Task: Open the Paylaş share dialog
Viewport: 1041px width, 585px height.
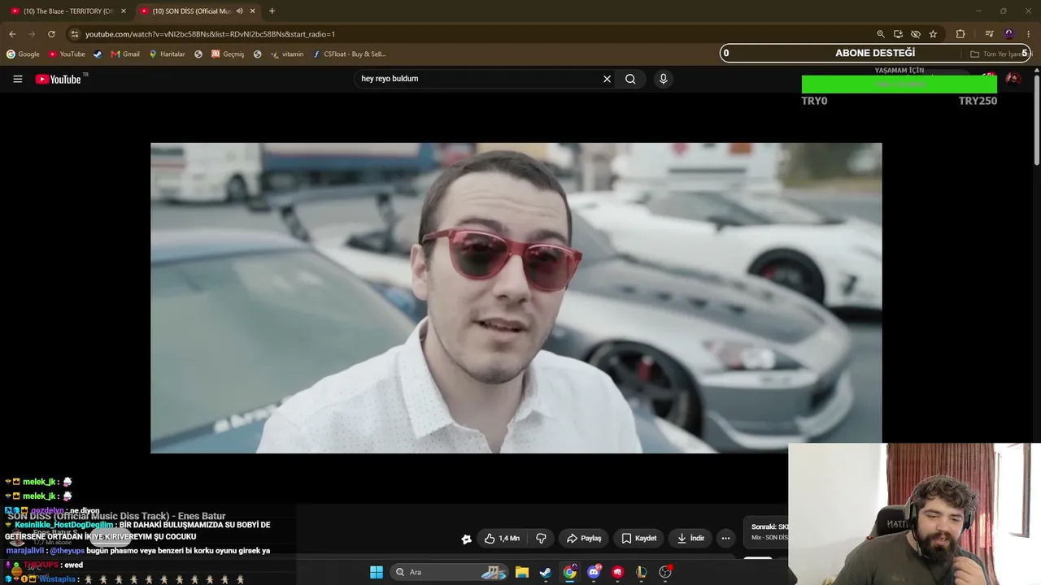Action: (584, 538)
